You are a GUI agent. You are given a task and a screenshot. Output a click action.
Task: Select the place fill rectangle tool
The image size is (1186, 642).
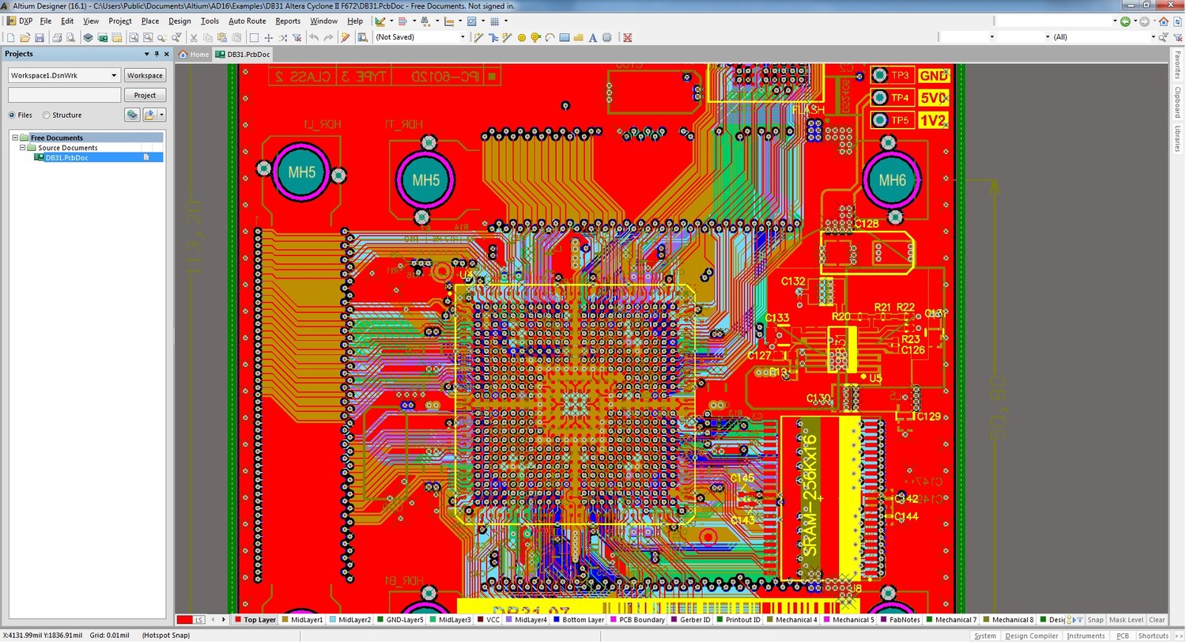pyautogui.click(x=565, y=37)
